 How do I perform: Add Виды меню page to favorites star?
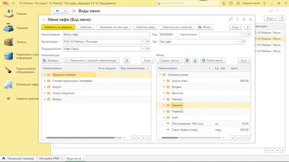click(74, 11)
